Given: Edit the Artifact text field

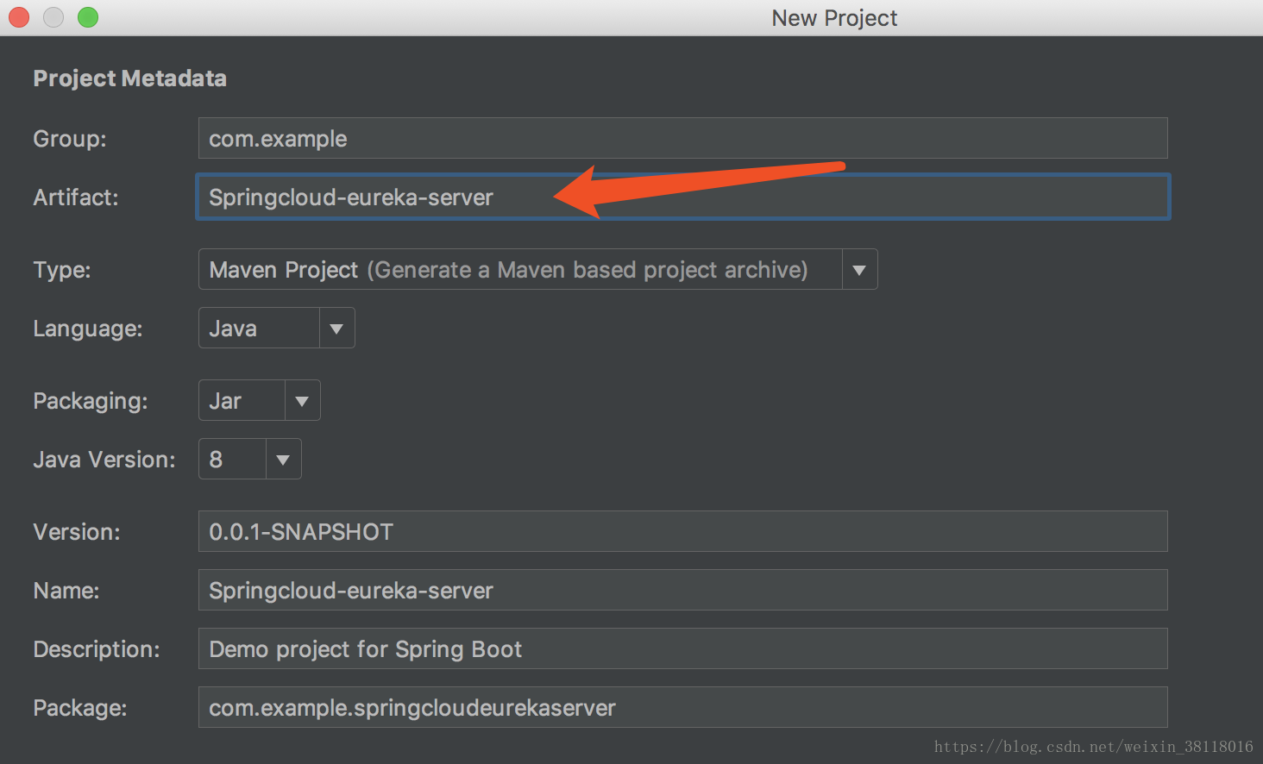Looking at the screenshot, I should click(x=682, y=197).
